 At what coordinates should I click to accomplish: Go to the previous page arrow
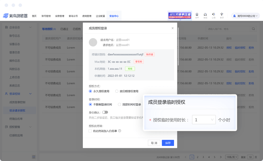point(185,157)
